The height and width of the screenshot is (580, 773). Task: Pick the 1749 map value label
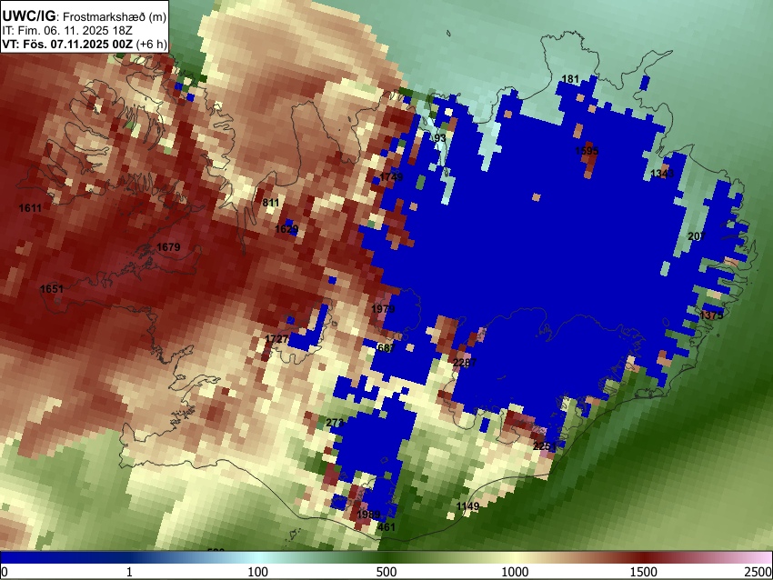point(391,177)
